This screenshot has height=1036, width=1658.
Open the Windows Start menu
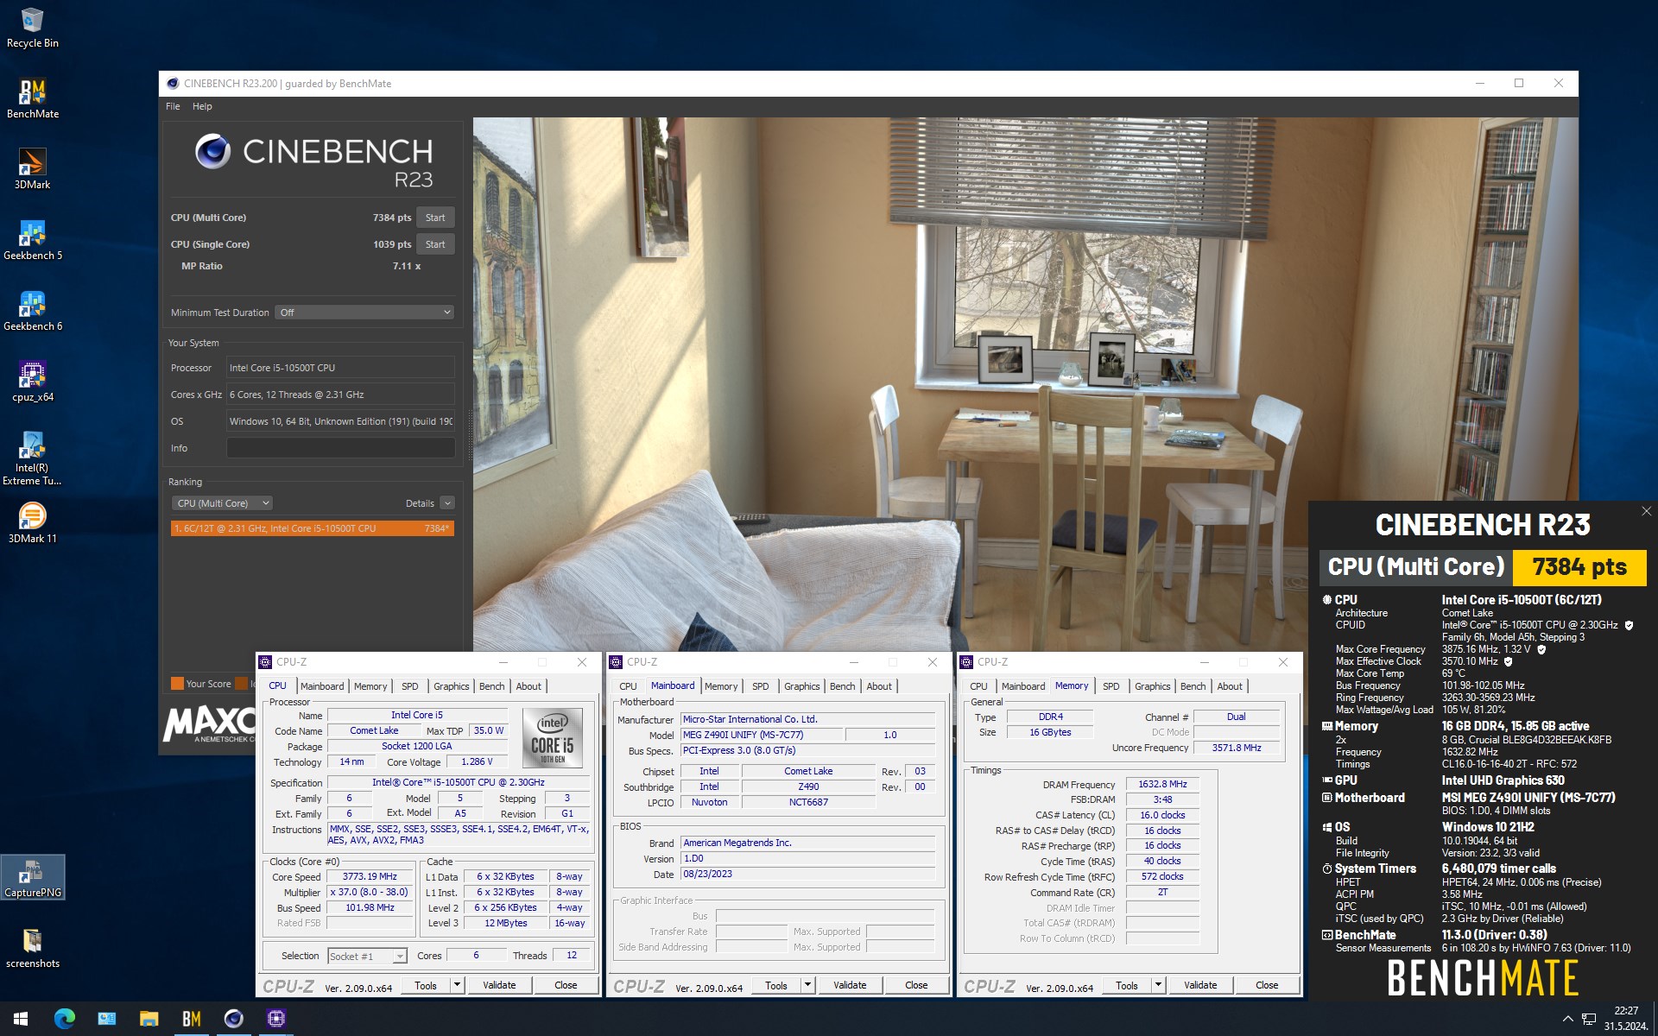tap(21, 1019)
